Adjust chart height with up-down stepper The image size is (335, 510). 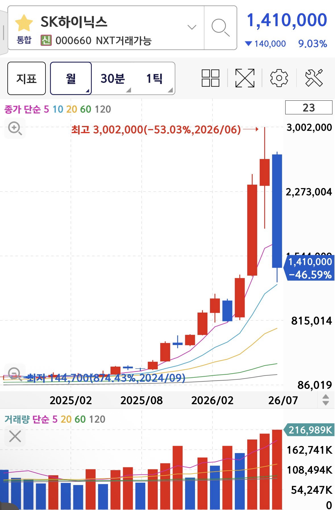pyautogui.click(x=326, y=400)
